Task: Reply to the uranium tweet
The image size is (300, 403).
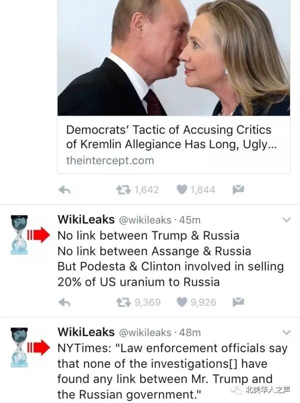Action: (64, 302)
